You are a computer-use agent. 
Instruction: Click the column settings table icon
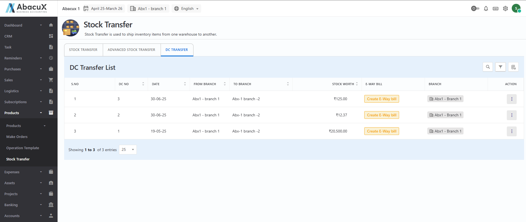[x=513, y=67]
